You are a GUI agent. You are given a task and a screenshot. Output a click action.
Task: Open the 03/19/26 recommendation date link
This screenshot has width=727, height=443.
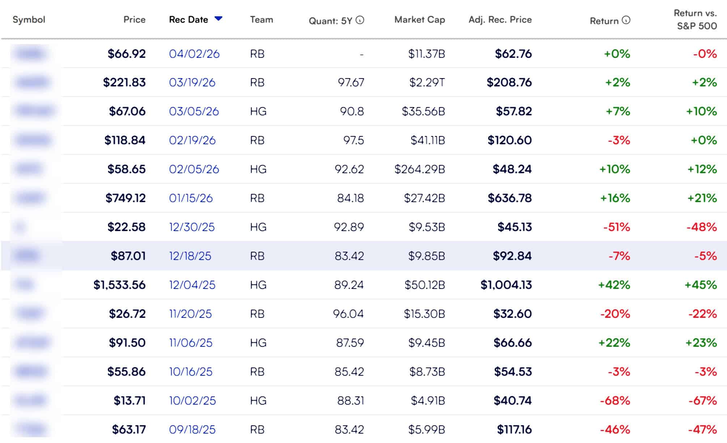192,82
